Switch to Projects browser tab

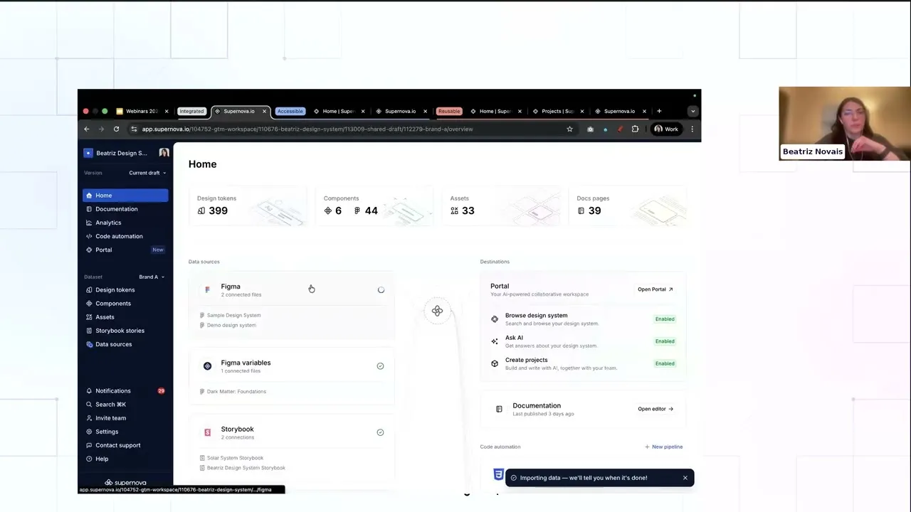[x=558, y=112]
